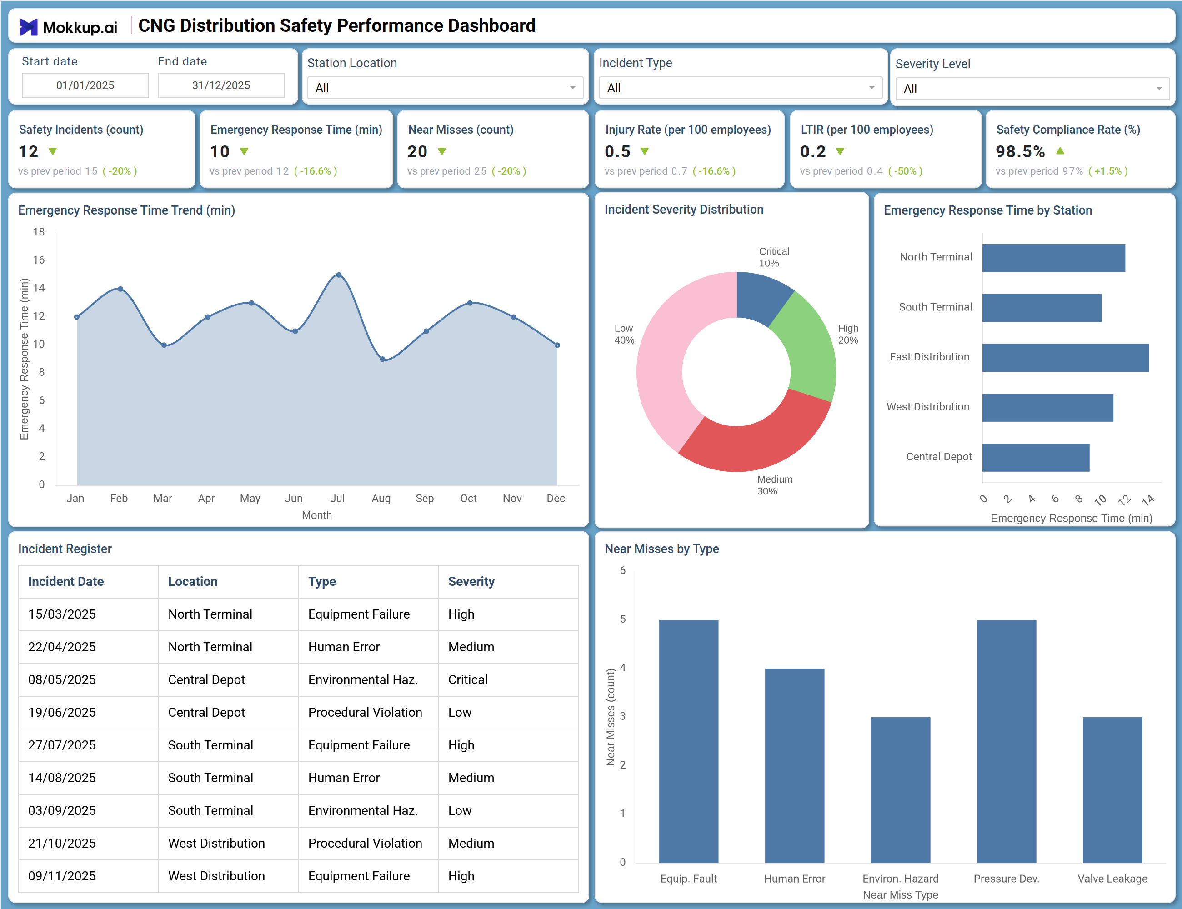Click the Feb data point on trend line
This screenshot has height=909, width=1182.
click(120, 289)
